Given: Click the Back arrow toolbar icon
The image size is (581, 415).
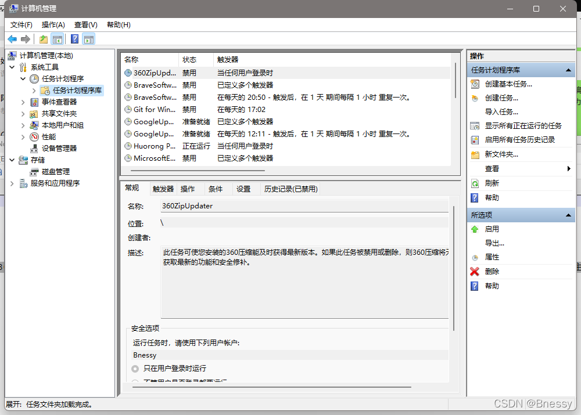Looking at the screenshot, I should point(12,39).
